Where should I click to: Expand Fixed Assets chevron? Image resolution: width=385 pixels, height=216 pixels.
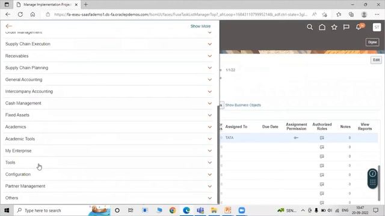click(210, 115)
